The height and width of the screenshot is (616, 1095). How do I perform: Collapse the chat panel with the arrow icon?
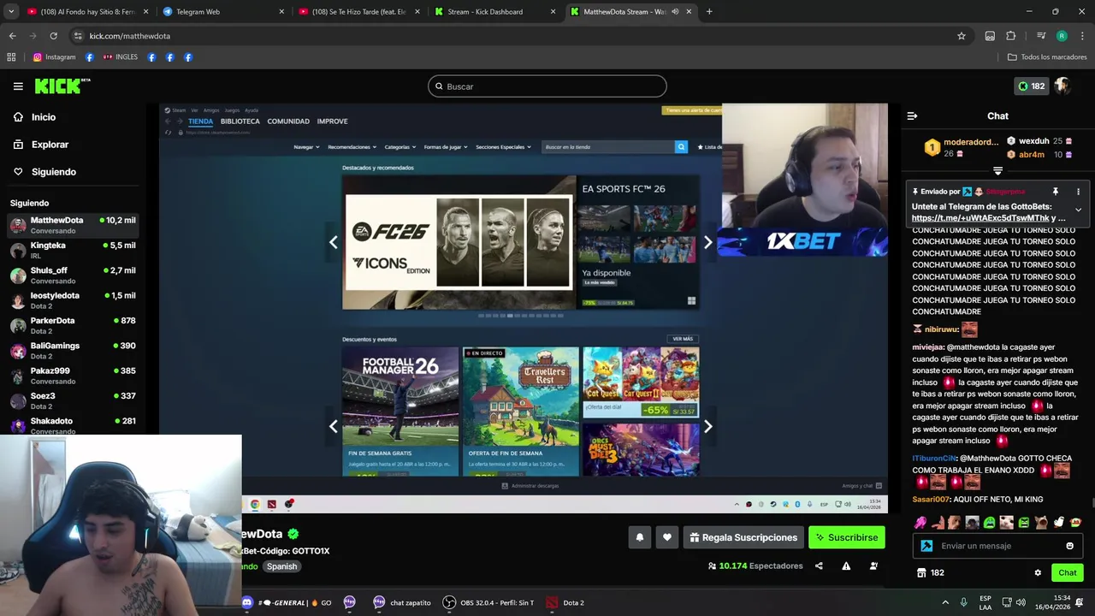912,115
